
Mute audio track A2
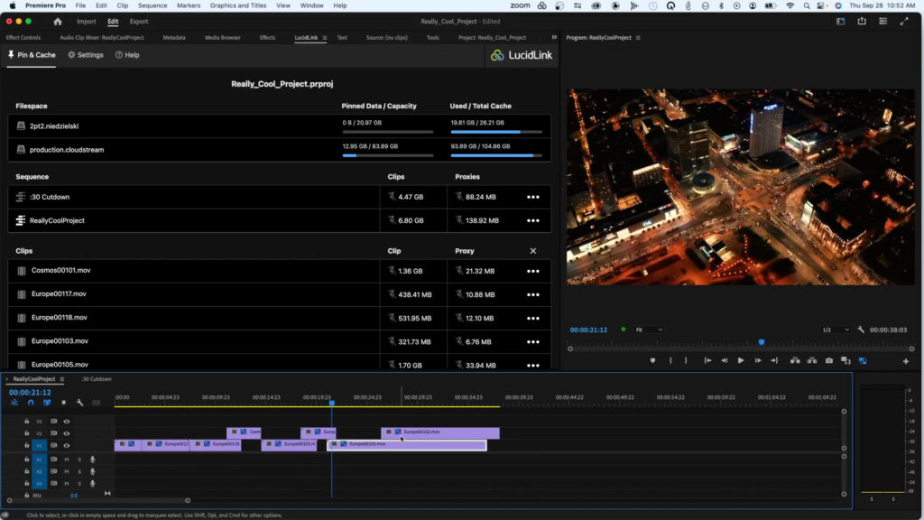[x=66, y=471]
